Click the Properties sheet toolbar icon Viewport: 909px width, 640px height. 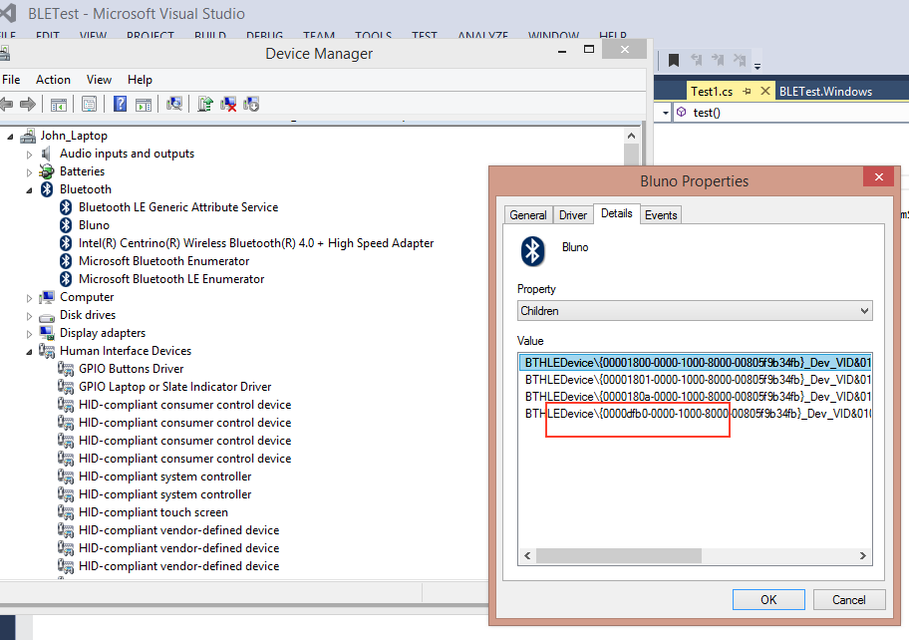[x=90, y=105]
